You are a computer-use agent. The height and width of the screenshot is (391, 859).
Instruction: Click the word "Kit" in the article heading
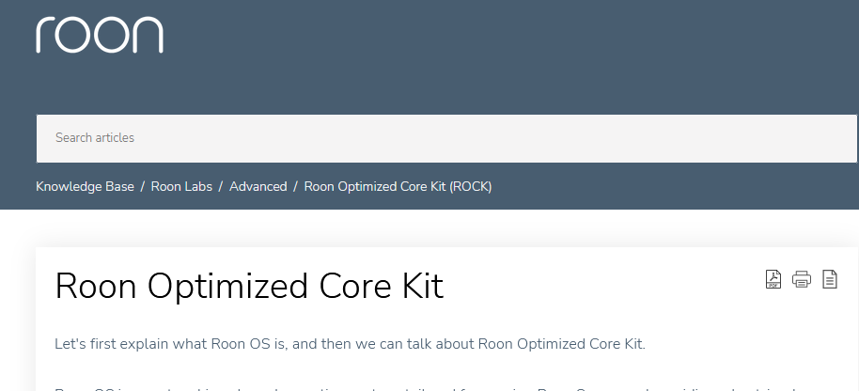pyautogui.click(x=421, y=286)
